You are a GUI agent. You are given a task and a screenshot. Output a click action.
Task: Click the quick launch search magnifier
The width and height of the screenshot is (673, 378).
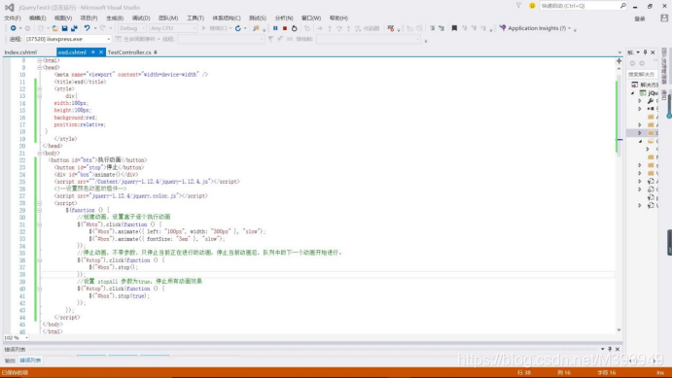tap(622, 6)
